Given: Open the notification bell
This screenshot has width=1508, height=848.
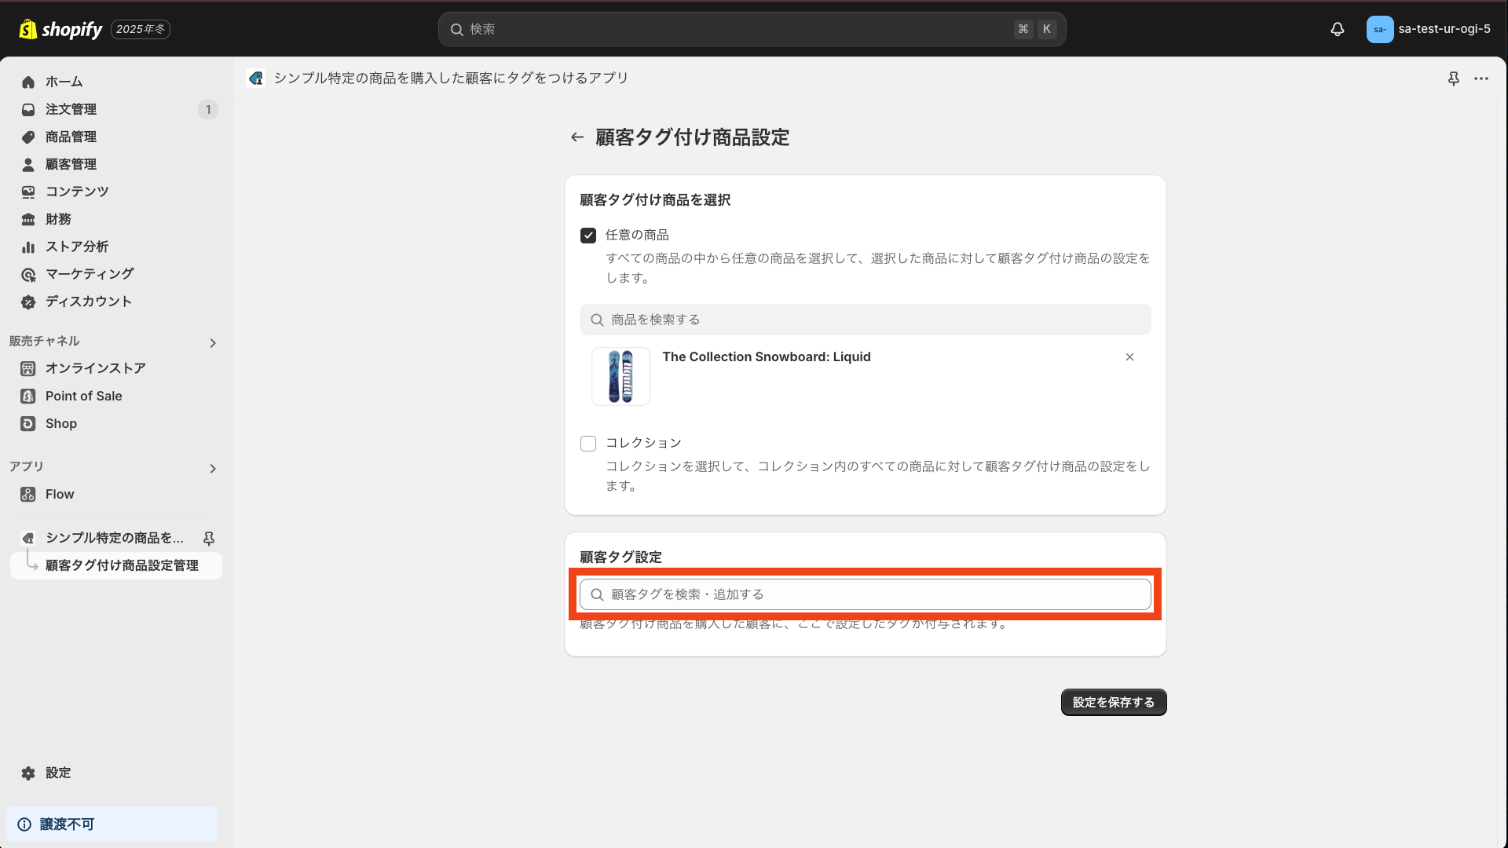Looking at the screenshot, I should point(1338,29).
